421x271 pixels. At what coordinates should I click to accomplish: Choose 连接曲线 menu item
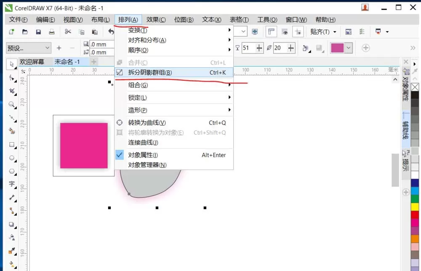[174, 143]
